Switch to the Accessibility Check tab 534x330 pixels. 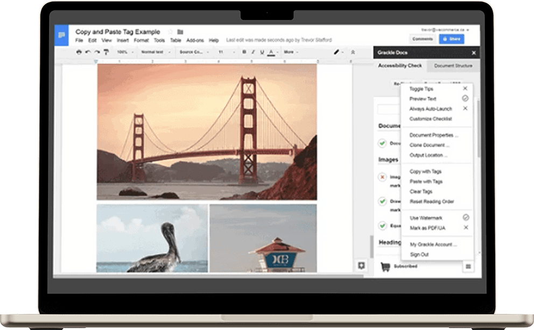pos(400,65)
